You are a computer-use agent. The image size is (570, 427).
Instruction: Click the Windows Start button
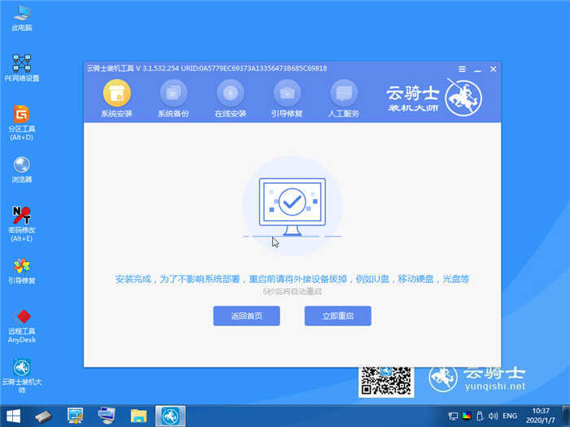click(x=15, y=416)
